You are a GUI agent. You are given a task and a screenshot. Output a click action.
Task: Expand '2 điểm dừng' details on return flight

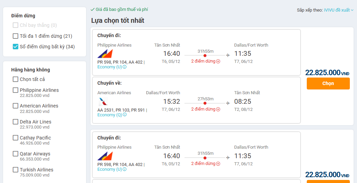click(x=203, y=109)
